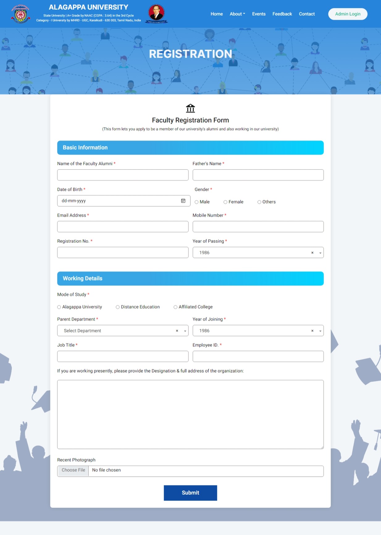This screenshot has width=381, height=535.
Task: Click Choose File for recent photograph
Action: [x=73, y=470]
